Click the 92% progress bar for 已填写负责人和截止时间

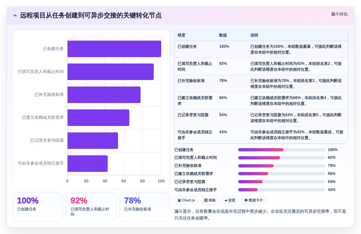point(282,158)
